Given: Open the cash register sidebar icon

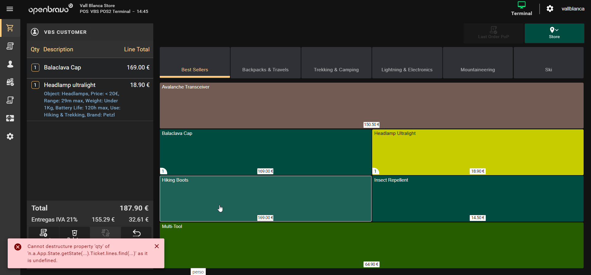Looking at the screenshot, I should (10, 82).
